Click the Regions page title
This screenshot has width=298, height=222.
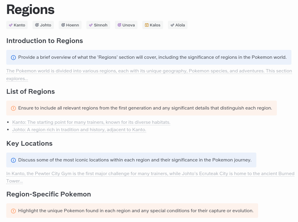click(30, 9)
